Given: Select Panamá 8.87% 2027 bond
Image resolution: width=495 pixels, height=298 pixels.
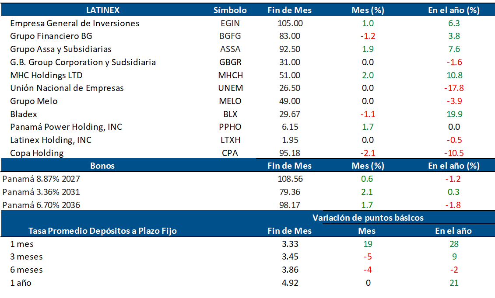Looking at the screenshot, I should (41, 179).
